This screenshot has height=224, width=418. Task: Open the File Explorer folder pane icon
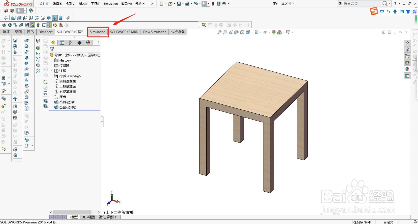[x=407, y=56]
